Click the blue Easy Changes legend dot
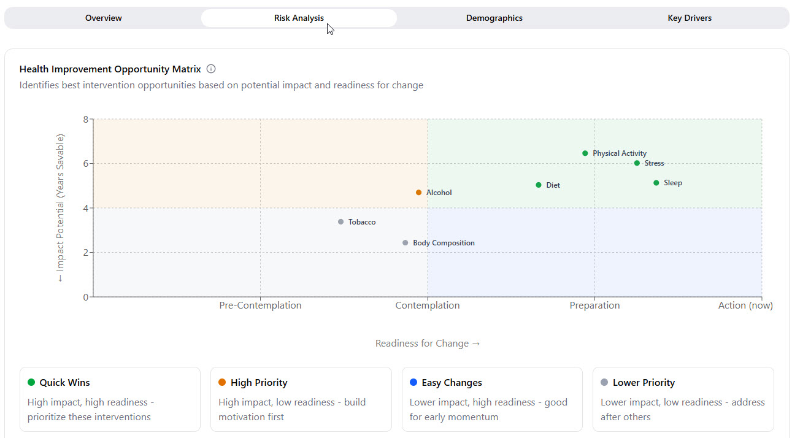Viewport: 792px width, 438px height. click(413, 382)
